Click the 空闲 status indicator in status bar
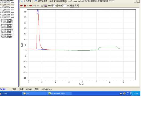The height and width of the screenshot is (120, 160). (x=14, y=89)
